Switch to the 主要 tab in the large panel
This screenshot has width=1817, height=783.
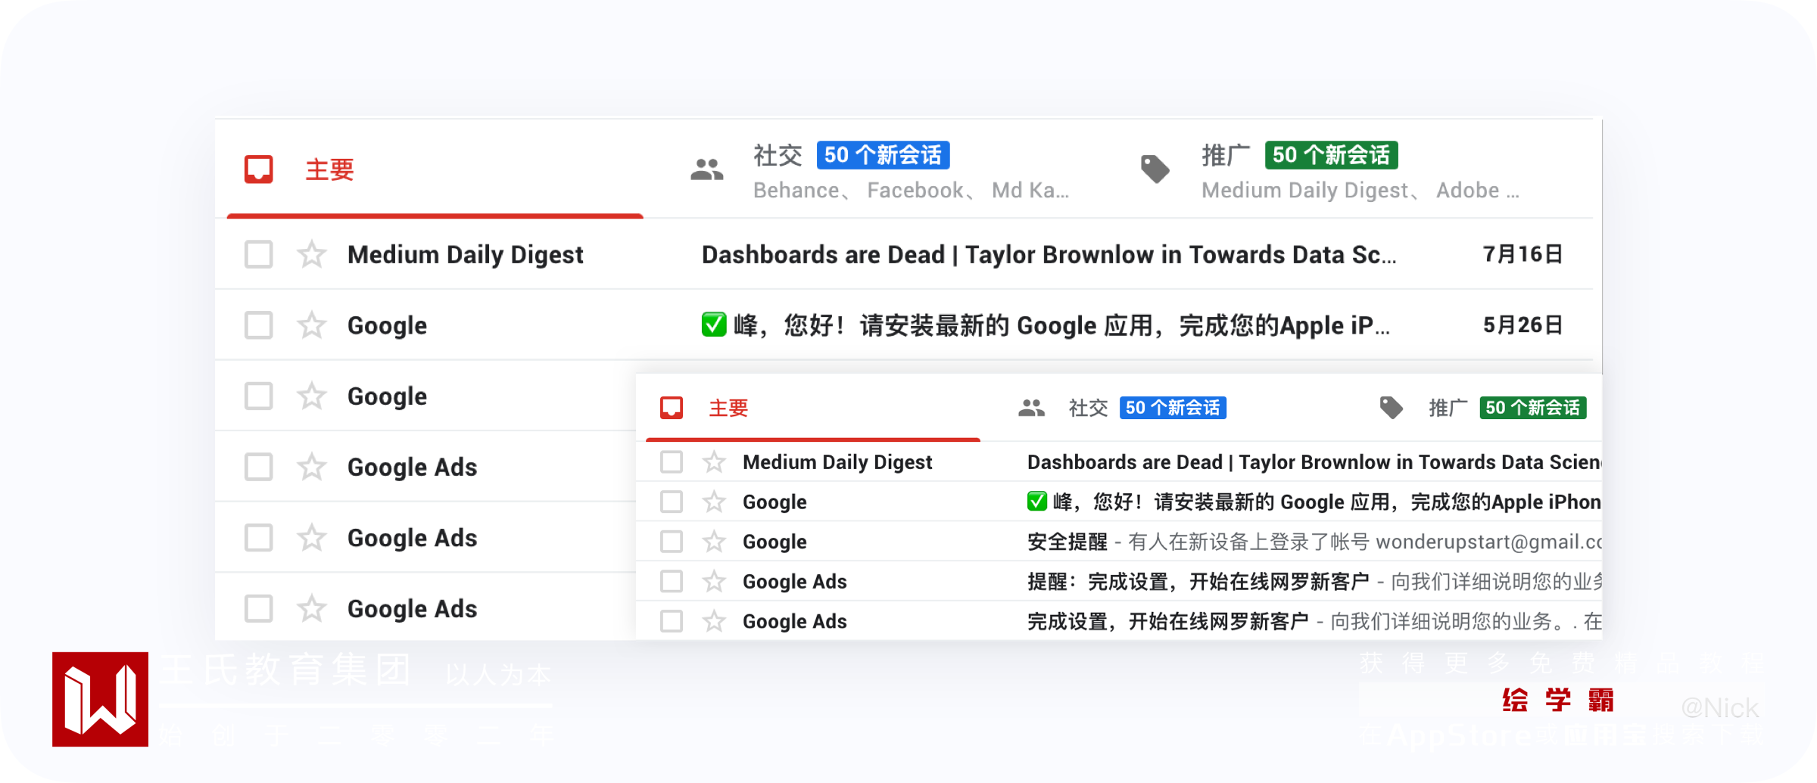(435, 169)
